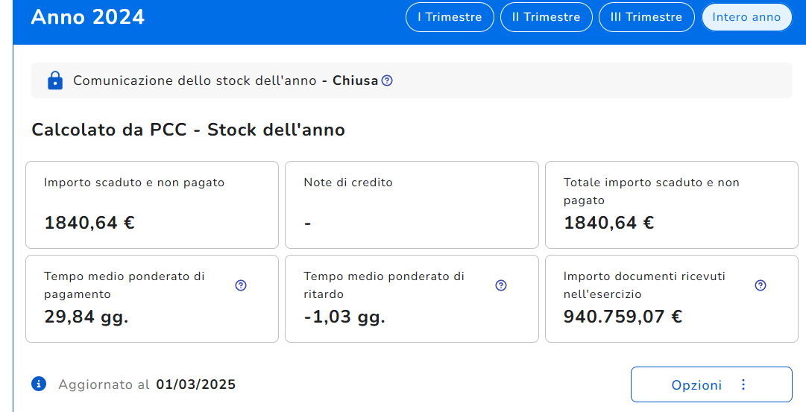The image size is (806, 412).
Task: Click the info icon beside Aggiornato al
Action: click(39, 384)
